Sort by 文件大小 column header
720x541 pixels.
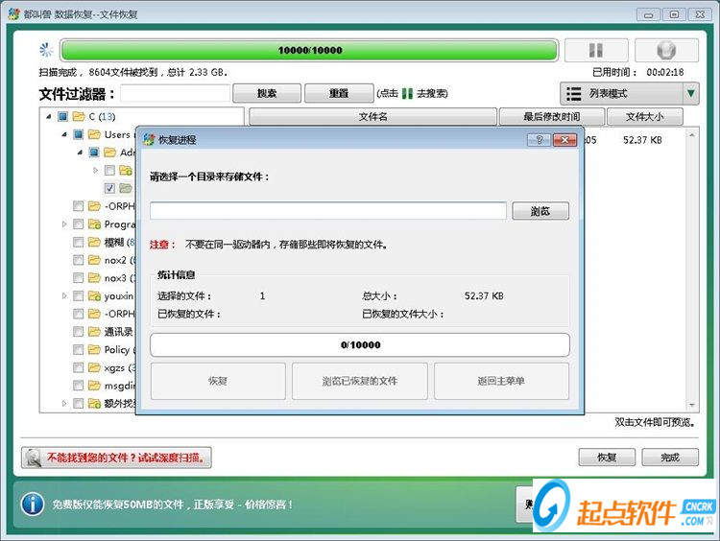click(x=645, y=117)
